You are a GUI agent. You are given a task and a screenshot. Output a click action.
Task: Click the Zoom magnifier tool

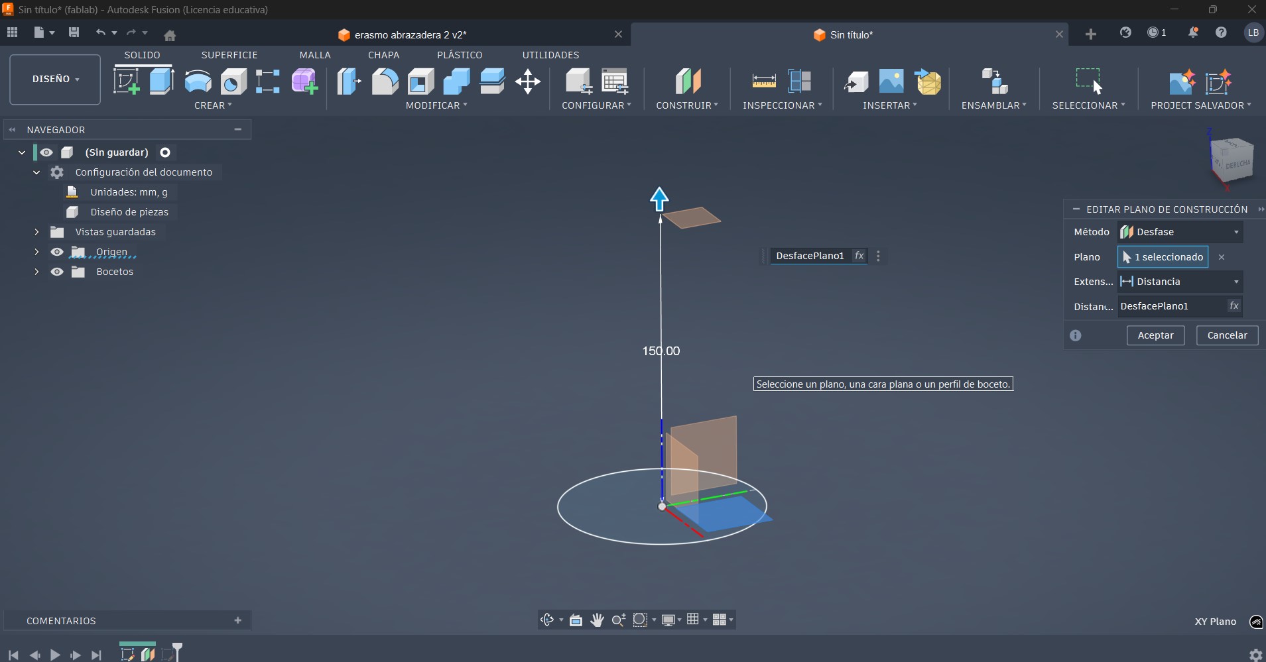click(x=618, y=620)
